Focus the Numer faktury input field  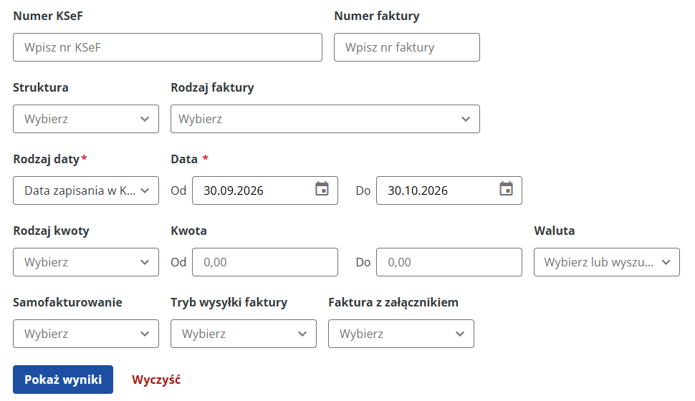[407, 47]
